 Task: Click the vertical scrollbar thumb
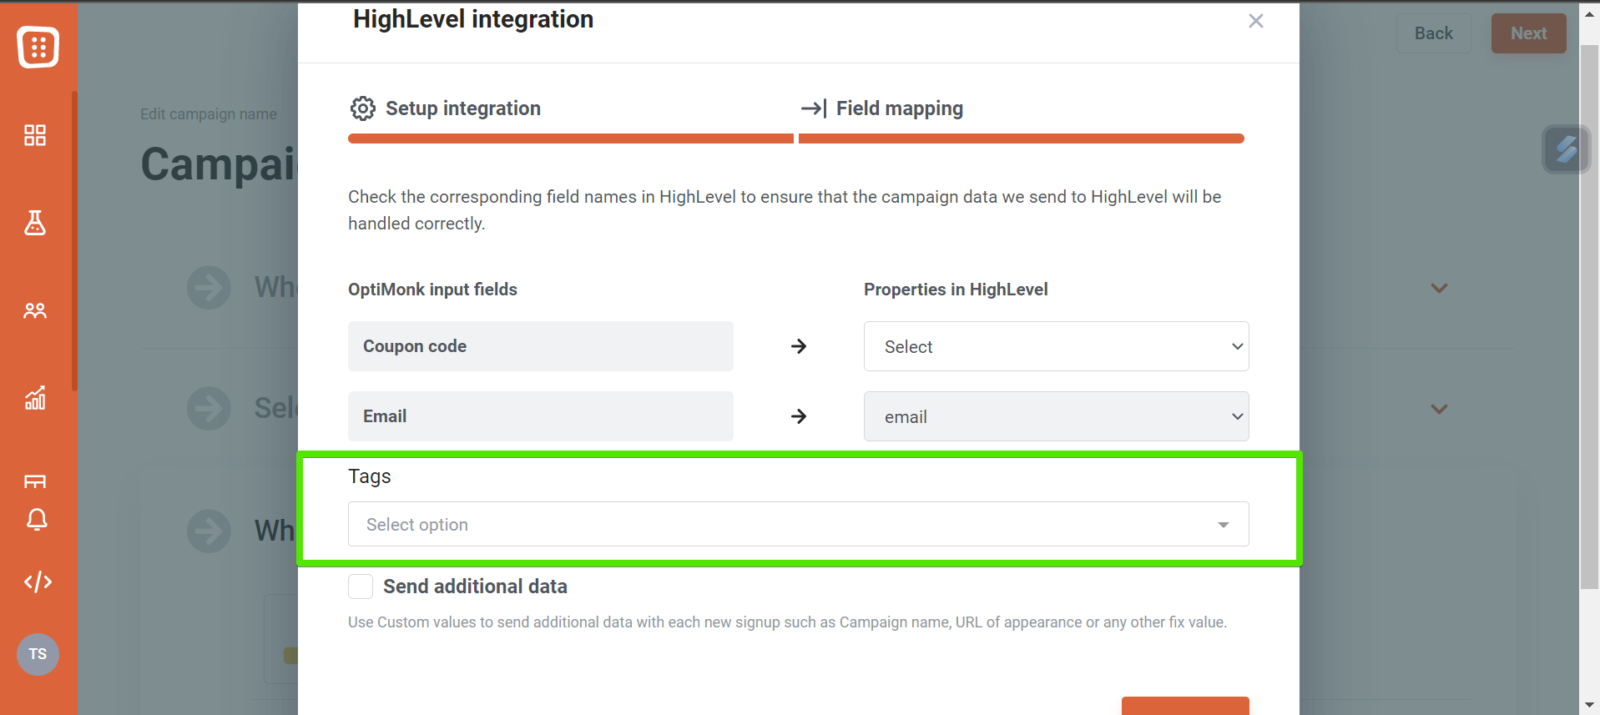(x=1590, y=317)
